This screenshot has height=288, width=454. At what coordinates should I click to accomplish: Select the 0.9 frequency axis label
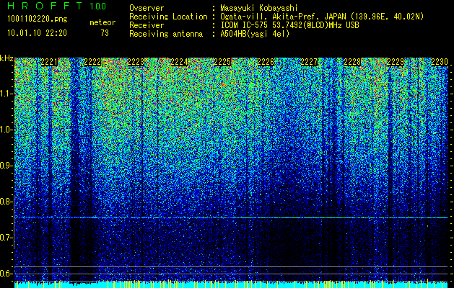6,166
